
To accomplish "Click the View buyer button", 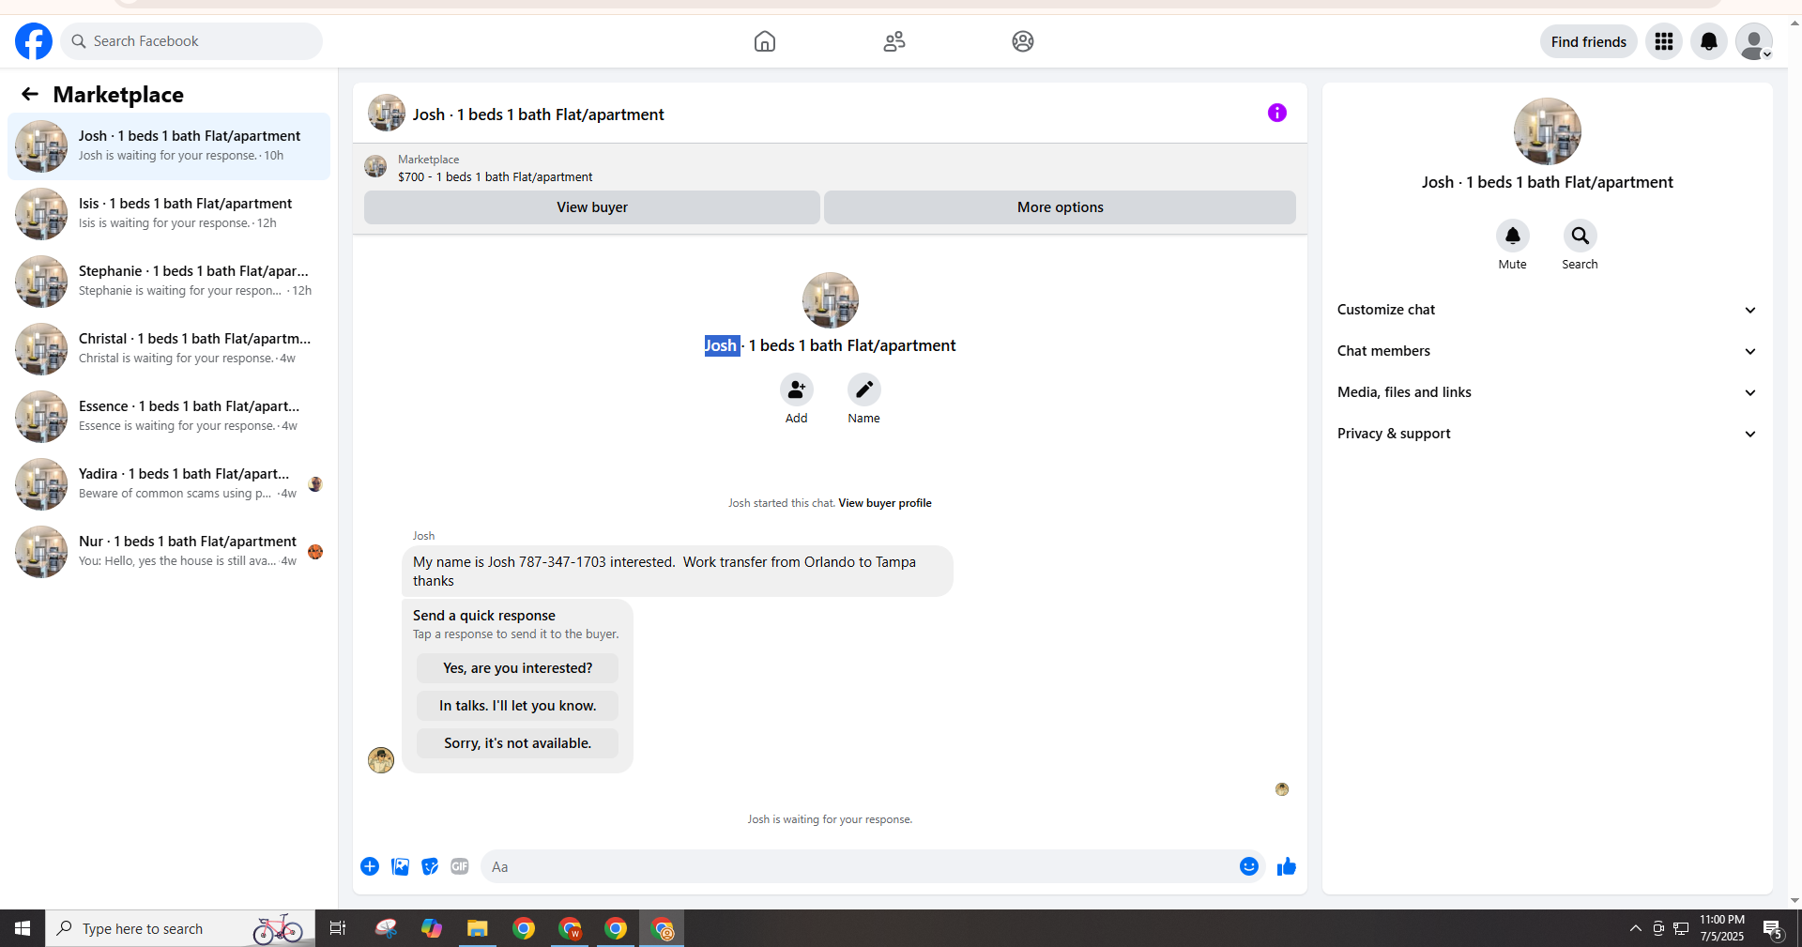I will click(x=592, y=207).
